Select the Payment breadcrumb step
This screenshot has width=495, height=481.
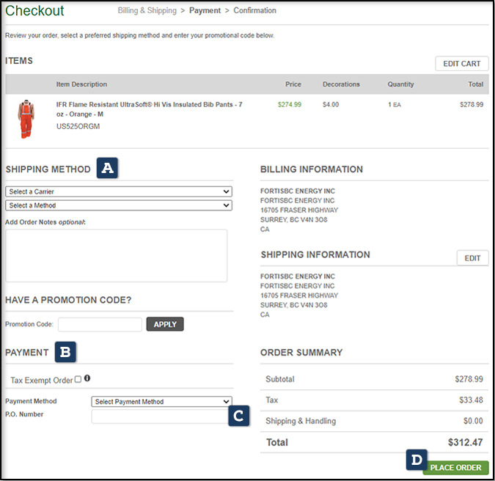pyautogui.click(x=205, y=11)
